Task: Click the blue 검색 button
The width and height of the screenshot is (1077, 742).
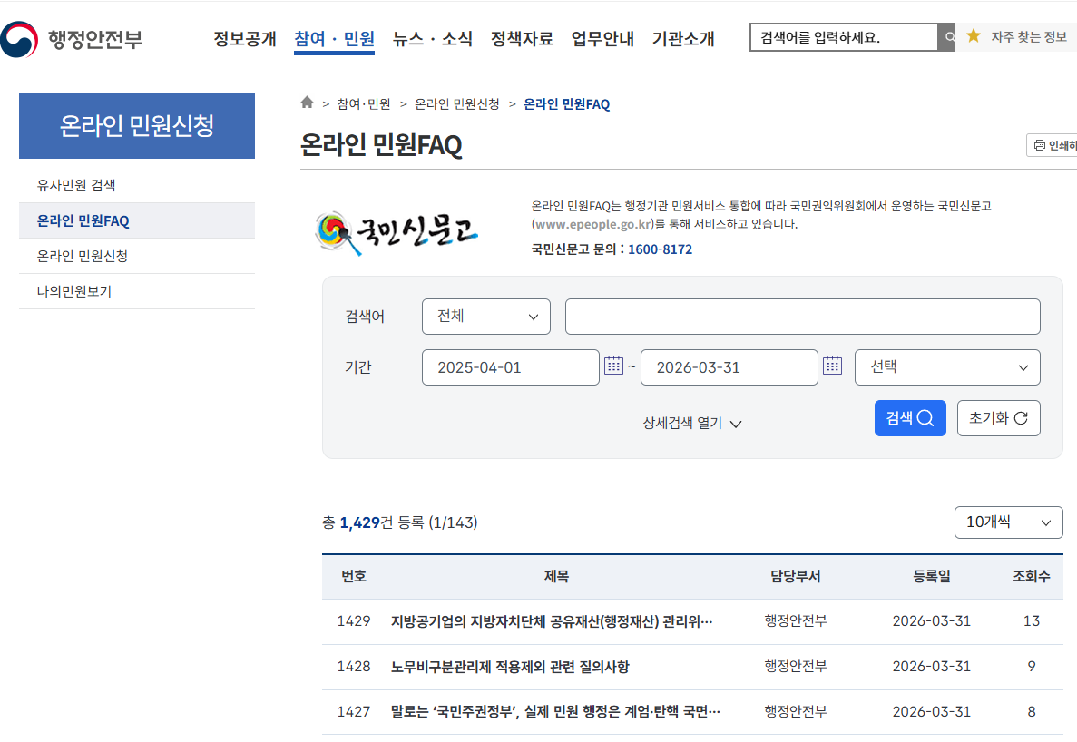Action: point(910,418)
